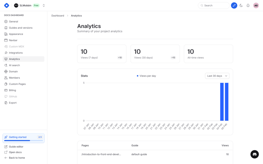Open the AS user avatar menu
Viewport: 263px width, 164px height.
click(256, 5)
